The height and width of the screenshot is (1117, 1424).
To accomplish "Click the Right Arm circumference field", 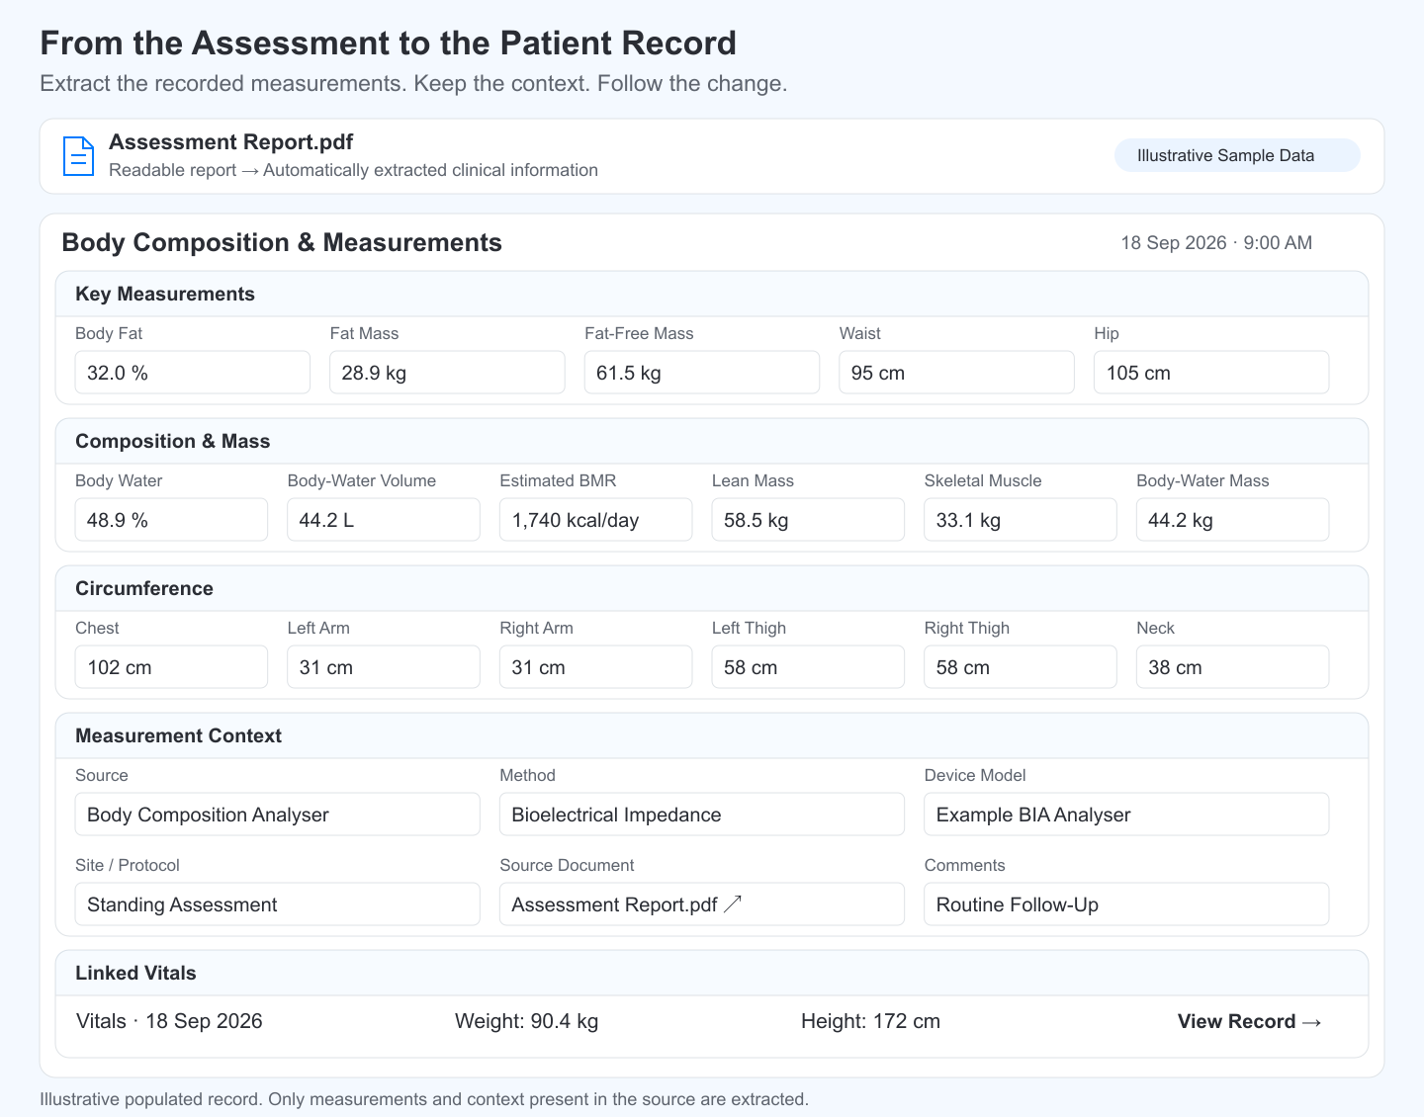I will tap(596, 667).
